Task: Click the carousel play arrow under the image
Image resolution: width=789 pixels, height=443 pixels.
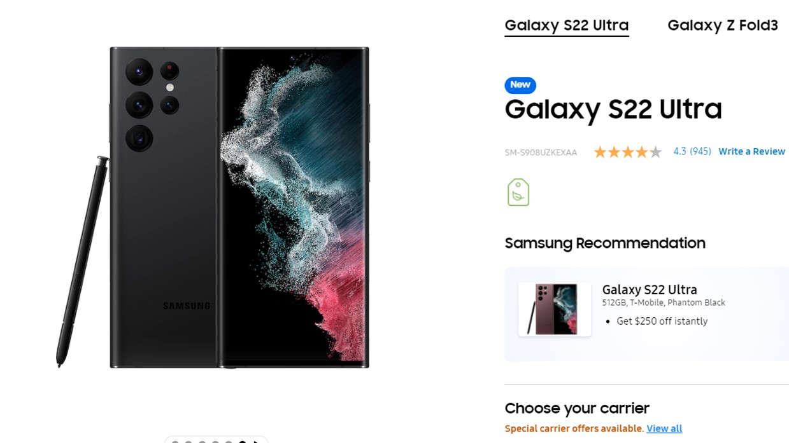Action: coord(257,441)
